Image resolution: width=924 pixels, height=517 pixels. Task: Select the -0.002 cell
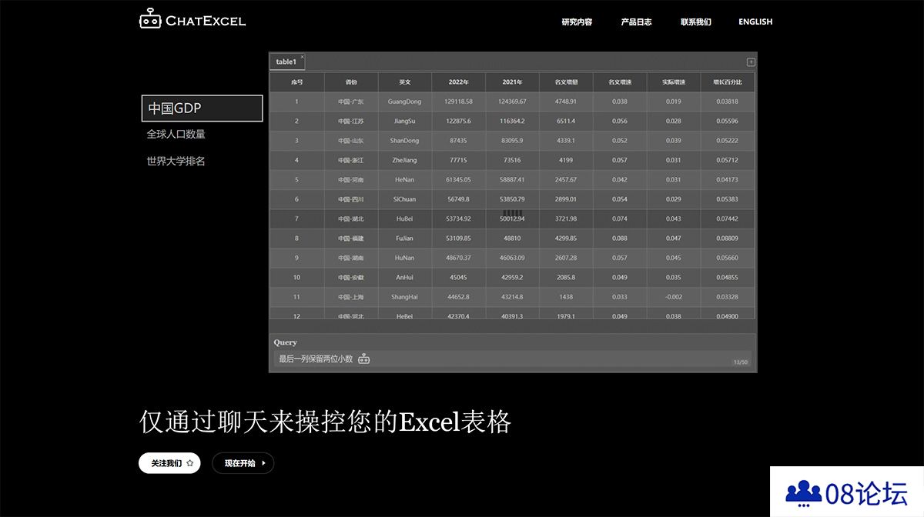point(674,297)
